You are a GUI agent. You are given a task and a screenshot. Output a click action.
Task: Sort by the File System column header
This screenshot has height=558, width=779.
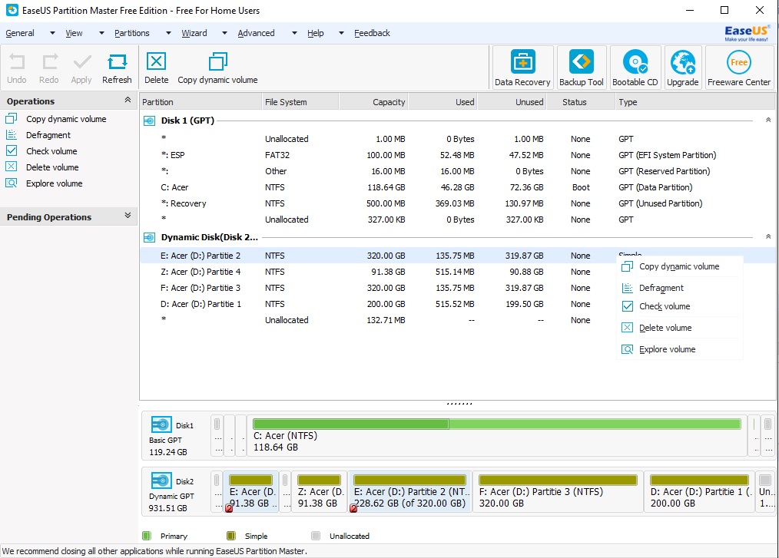coord(300,102)
